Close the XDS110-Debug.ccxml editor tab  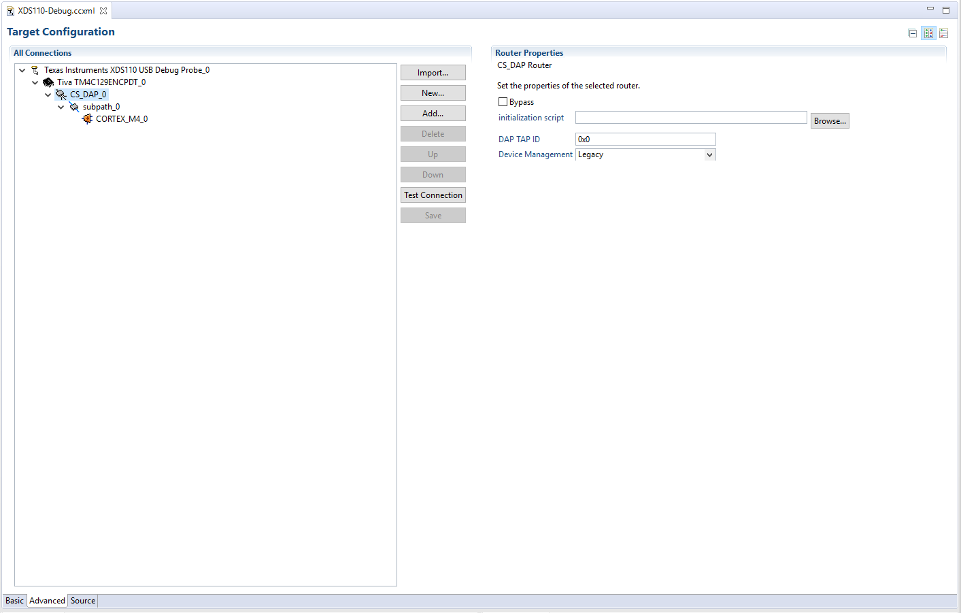(x=103, y=11)
